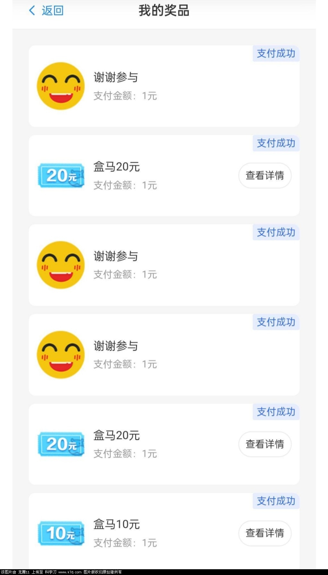Screen dimensions: 328x575
Task: Select the 盒马10元 prize title
Action: 117,524
